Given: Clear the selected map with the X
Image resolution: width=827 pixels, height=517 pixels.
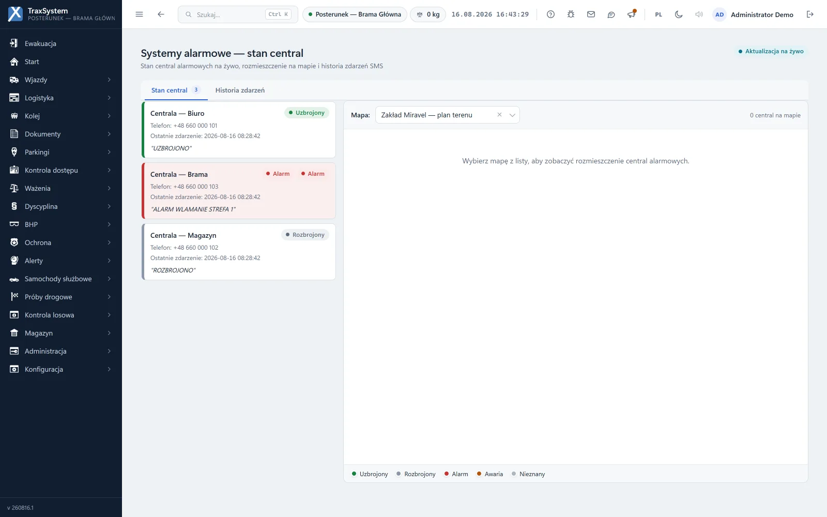Looking at the screenshot, I should pos(499,115).
